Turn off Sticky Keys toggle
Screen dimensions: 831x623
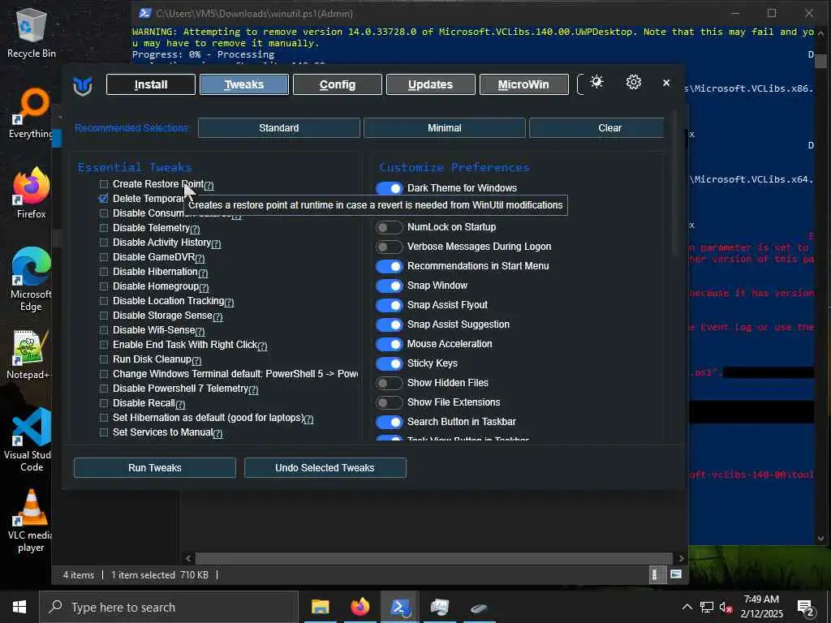(390, 363)
